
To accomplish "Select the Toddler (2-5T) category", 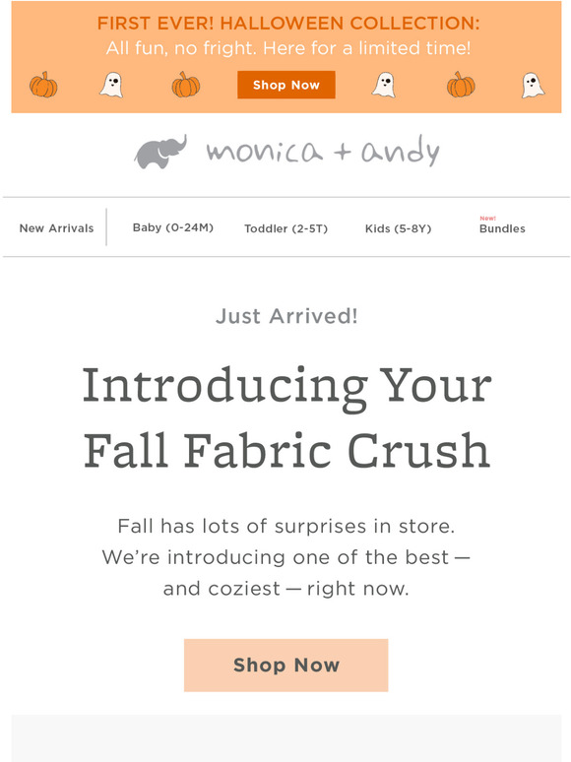I will click(x=285, y=228).
